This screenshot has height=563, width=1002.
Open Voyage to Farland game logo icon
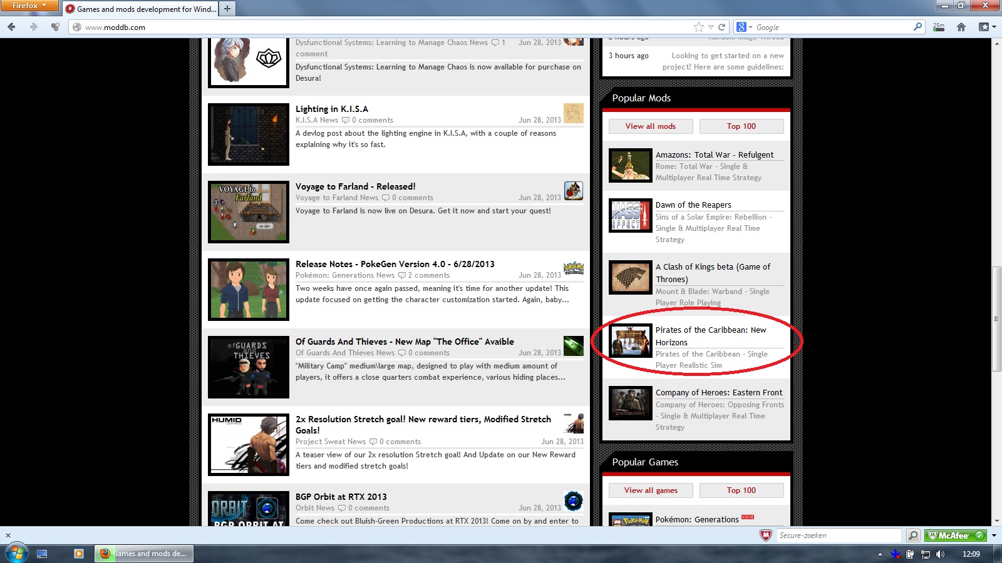(x=574, y=191)
